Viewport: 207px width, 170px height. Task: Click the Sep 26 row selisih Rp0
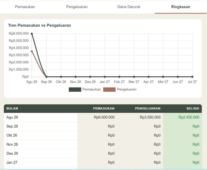click(x=196, y=126)
